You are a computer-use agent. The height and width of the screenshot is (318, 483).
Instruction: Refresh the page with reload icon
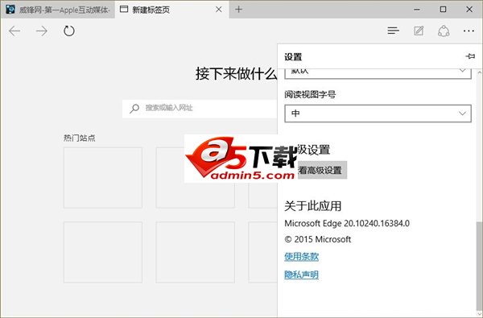pyautogui.click(x=69, y=31)
